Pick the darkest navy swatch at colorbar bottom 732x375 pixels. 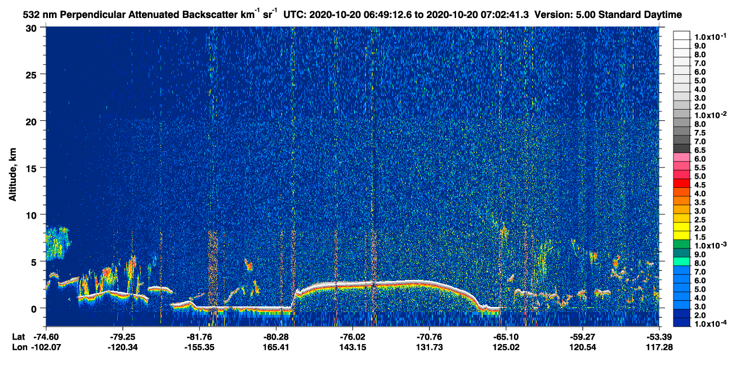coord(682,323)
